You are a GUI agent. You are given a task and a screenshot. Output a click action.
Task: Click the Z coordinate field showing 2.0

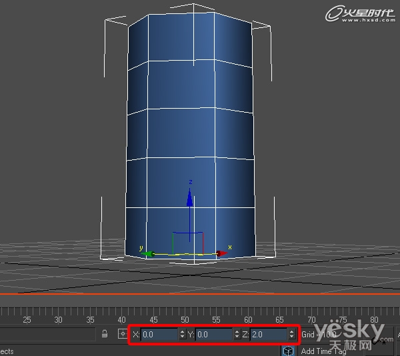(269, 334)
